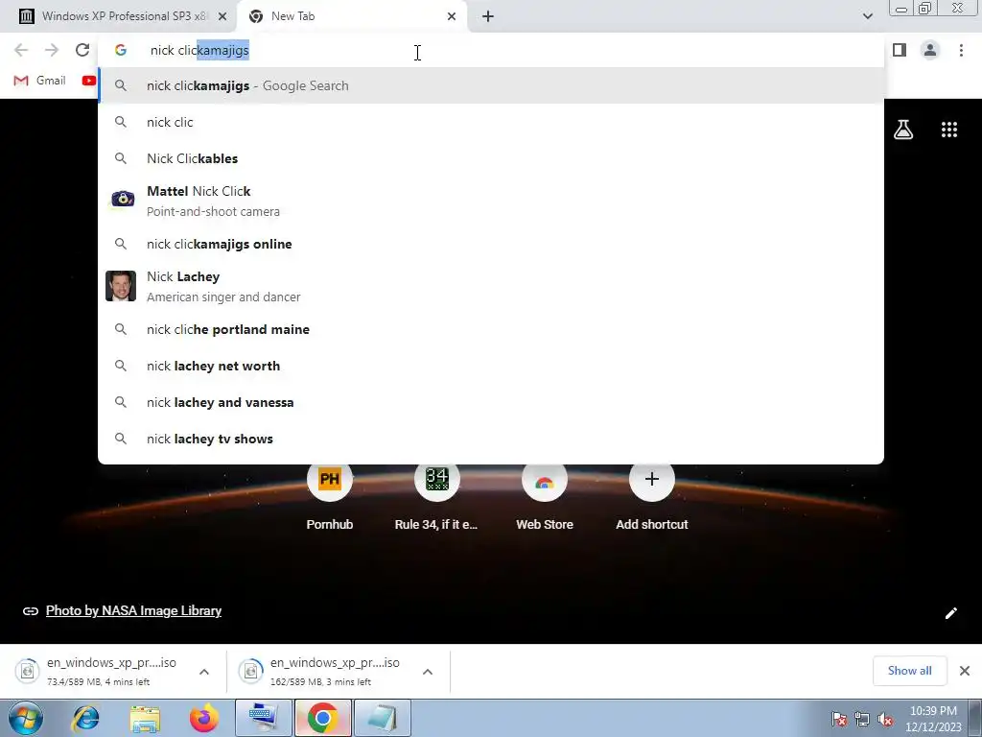Close the New Tab tab
The width and height of the screenshot is (982, 737).
(452, 16)
